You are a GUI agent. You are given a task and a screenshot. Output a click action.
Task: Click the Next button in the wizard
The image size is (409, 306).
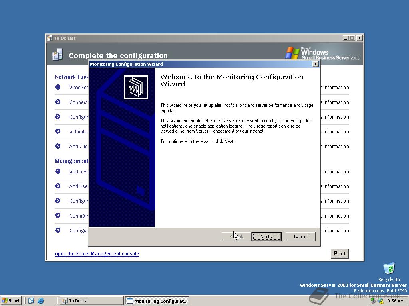coord(266,237)
